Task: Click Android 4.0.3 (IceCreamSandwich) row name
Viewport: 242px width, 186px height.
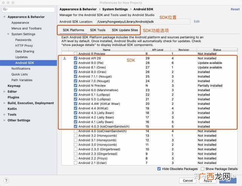Action: click(x=104, y=126)
